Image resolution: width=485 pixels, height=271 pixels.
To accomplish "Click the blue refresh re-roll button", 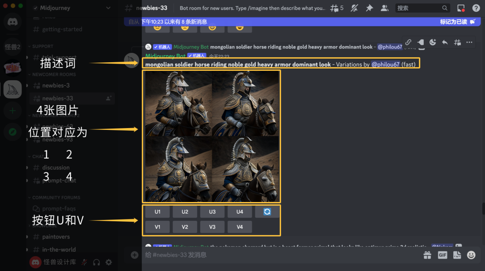I will (267, 212).
